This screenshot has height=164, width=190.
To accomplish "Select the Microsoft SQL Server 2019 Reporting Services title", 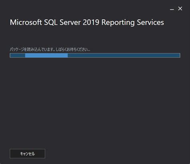I will coord(87,22).
